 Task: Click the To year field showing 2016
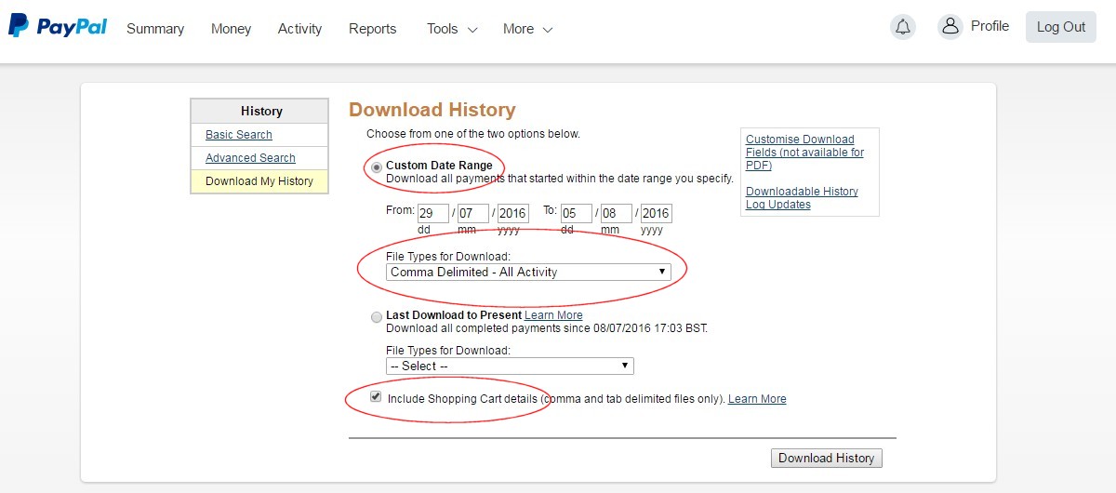point(657,213)
